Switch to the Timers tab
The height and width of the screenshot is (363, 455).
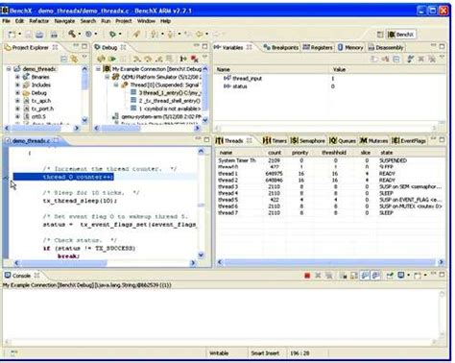(275, 140)
